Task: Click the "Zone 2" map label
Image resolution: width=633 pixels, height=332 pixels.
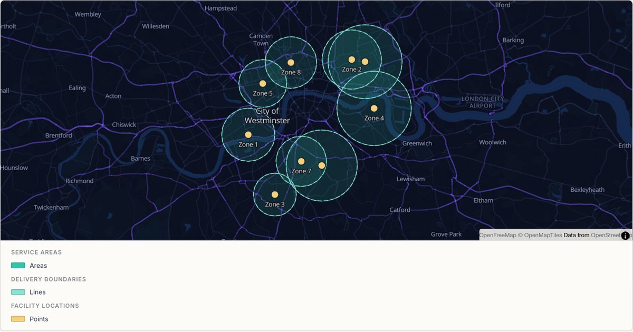Action: coord(352,69)
